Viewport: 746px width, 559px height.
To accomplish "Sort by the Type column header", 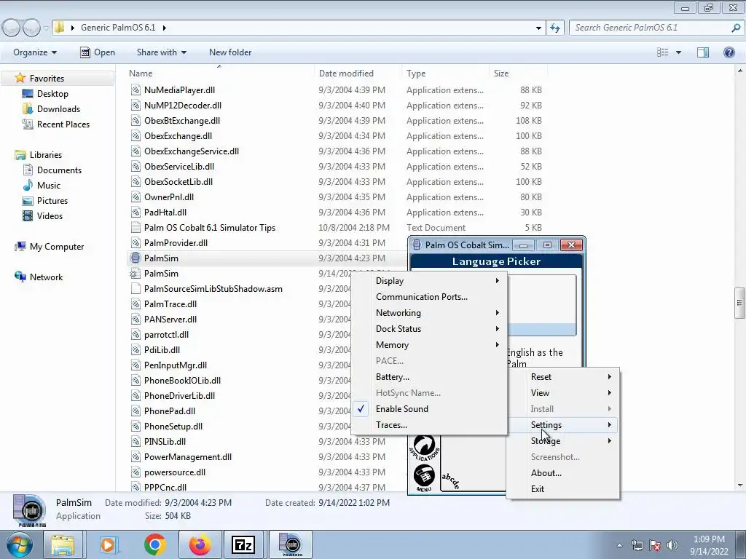I will (x=445, y=74).
